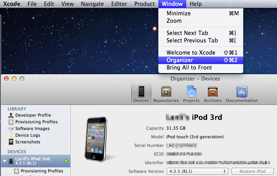Click the iPod device icon in Devices list
The height and width of the screenshot is (176, 277).
click(x=11, y=161)
